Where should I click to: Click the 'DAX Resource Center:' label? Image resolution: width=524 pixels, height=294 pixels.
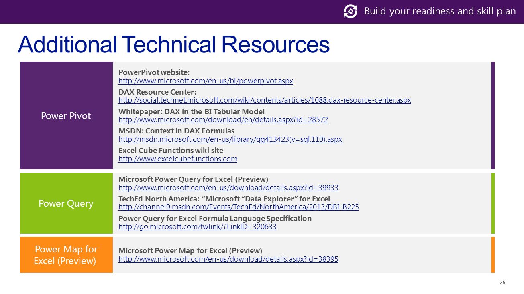pyautogui.click(x=158, y=92)
